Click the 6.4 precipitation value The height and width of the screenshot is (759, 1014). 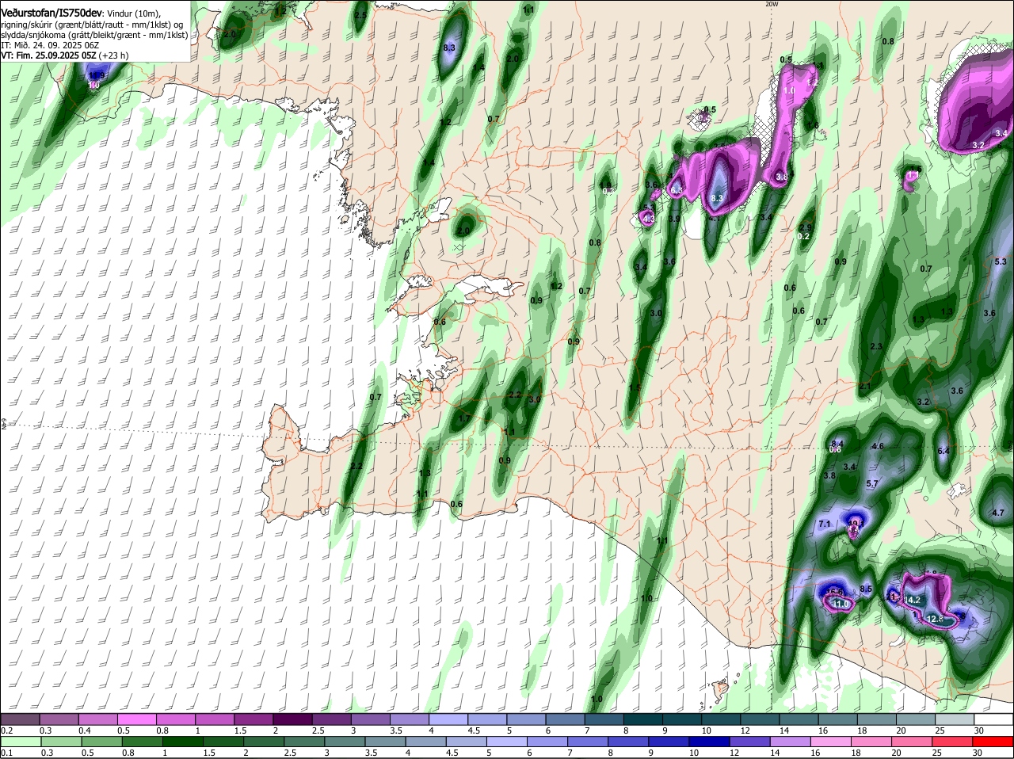click(x=943, y=451)
